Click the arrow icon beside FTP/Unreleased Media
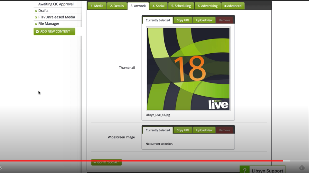Image resolution: width=309 pixels, height=173 pixels. 36,17
